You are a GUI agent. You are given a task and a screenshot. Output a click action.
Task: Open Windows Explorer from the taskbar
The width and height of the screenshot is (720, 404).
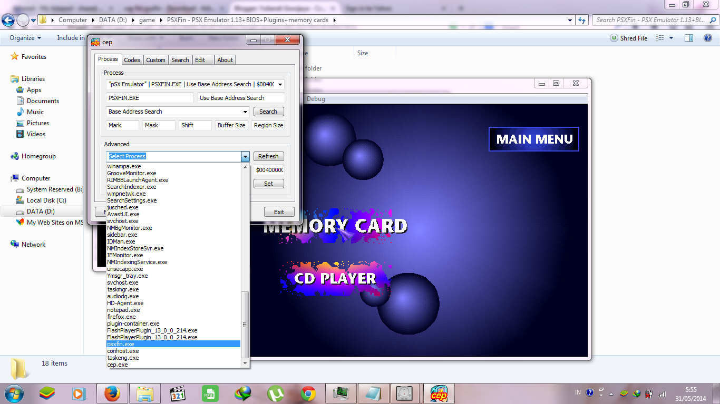click(145, 393)
